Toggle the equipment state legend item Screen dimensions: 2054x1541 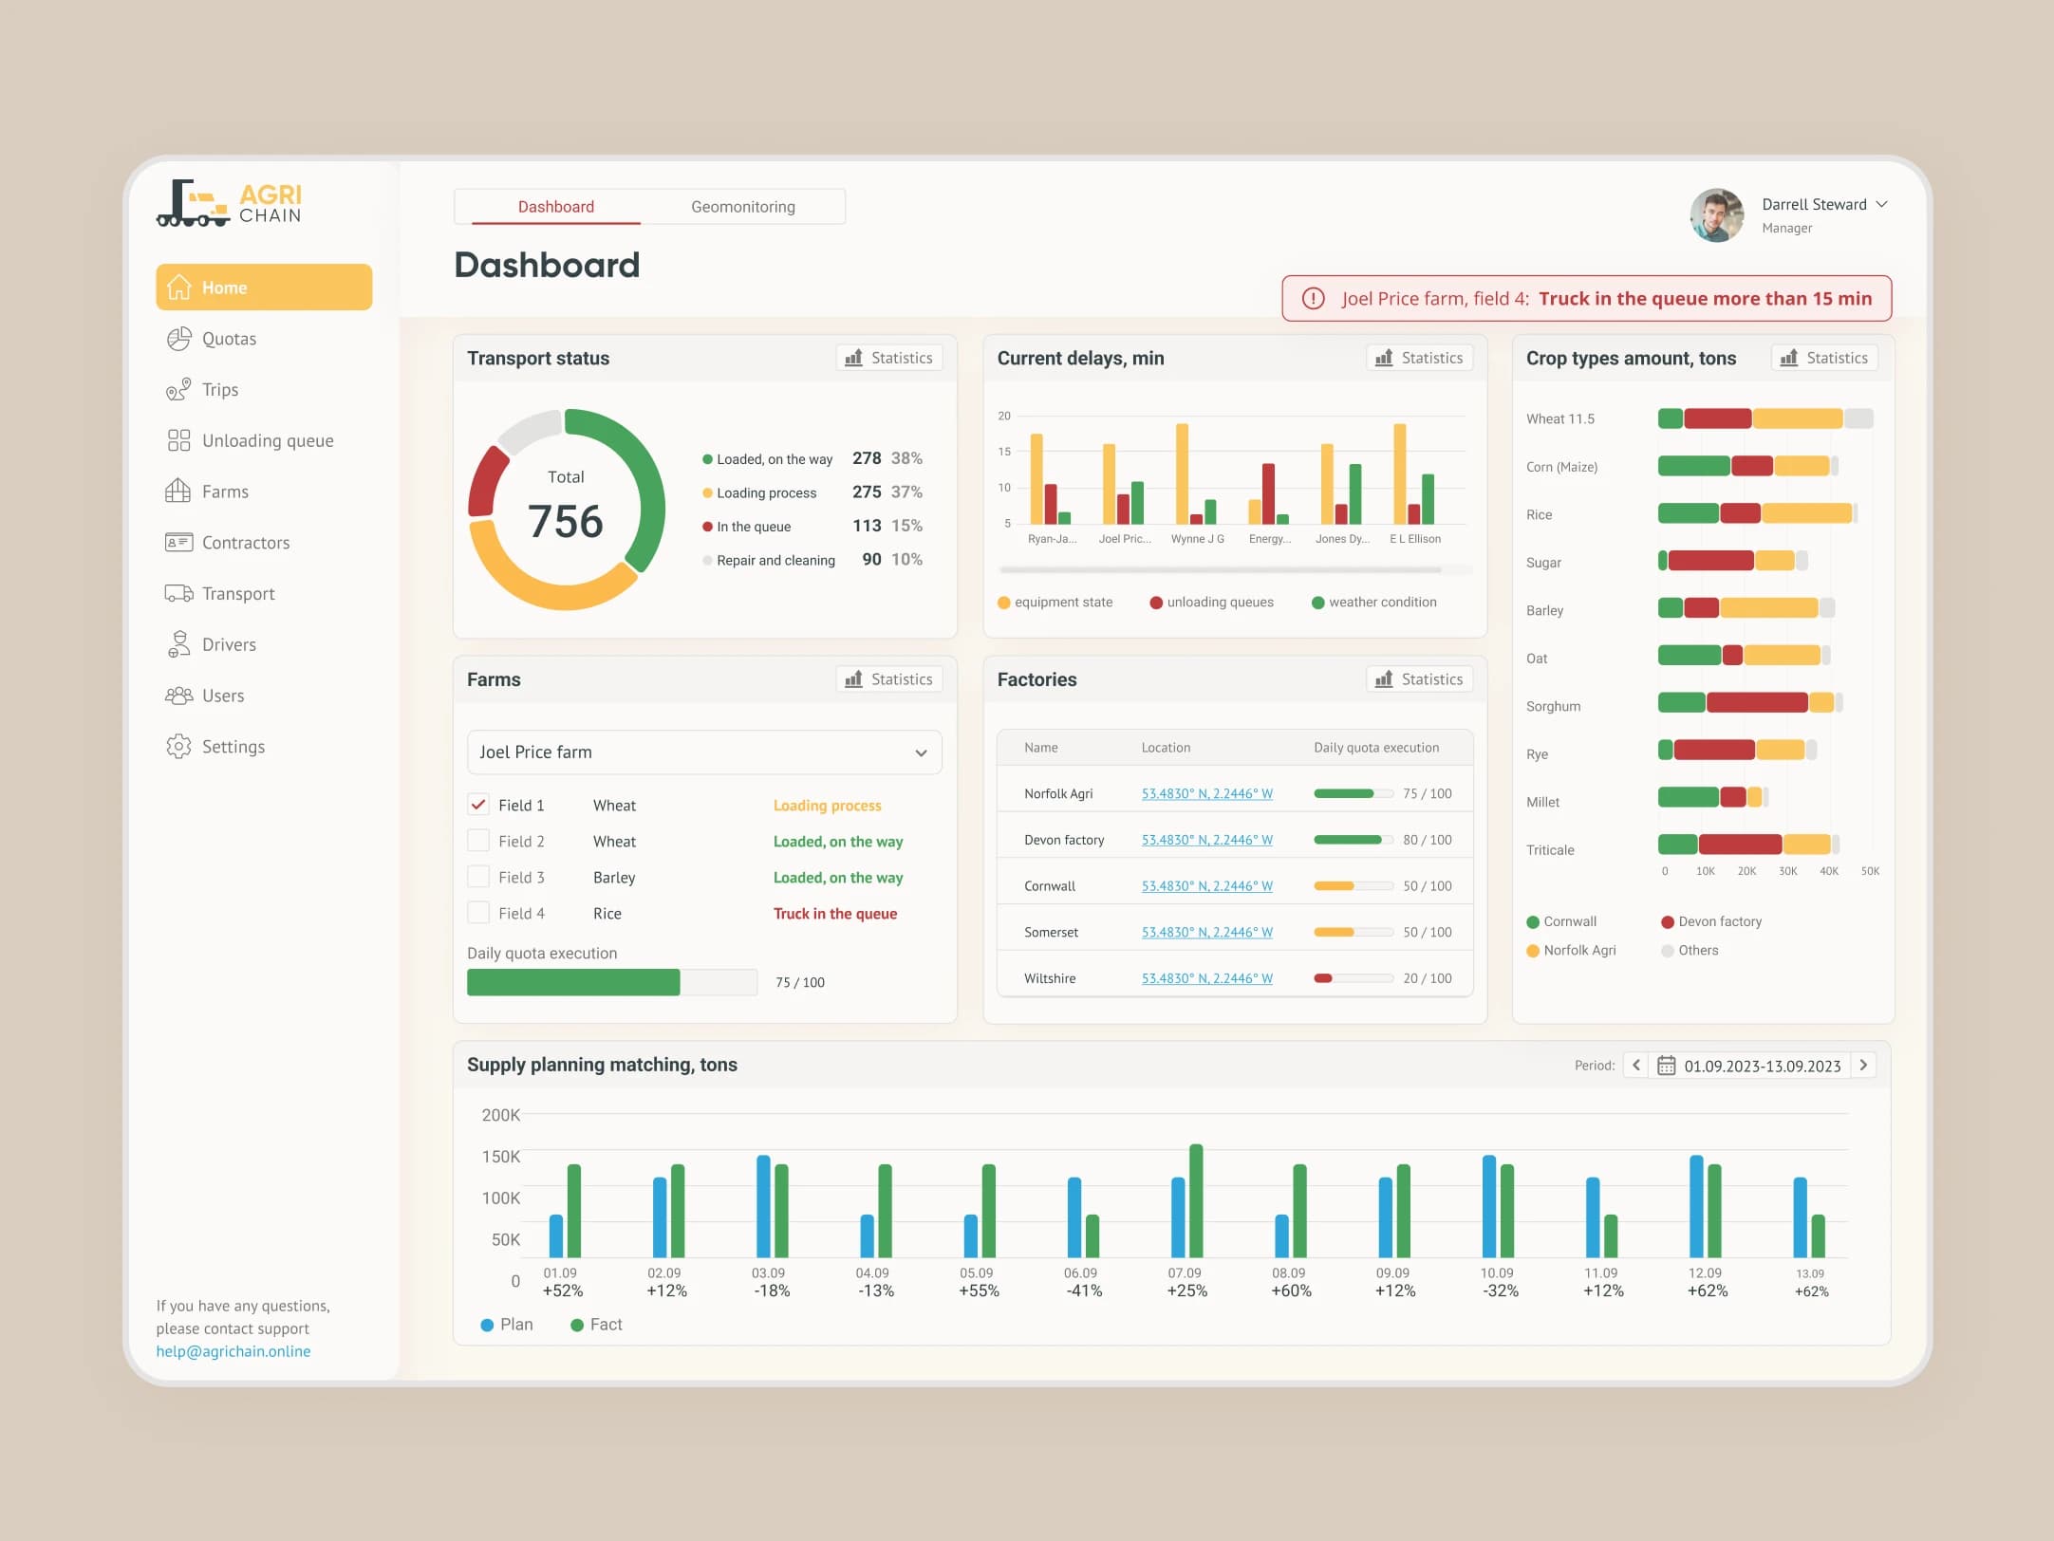coord(1055,603)
